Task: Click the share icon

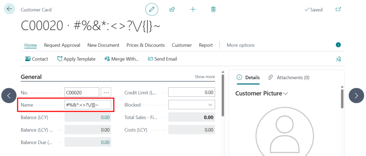Action: pos(172,10)
